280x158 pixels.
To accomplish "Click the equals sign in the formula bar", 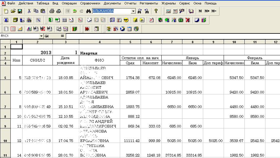I will [62, 36].
